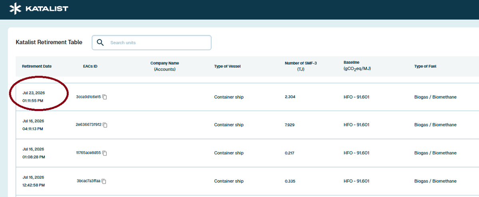Screen dimensions: 479x197
Task: Focus the Search units field
Action: [x=151, y=43]
